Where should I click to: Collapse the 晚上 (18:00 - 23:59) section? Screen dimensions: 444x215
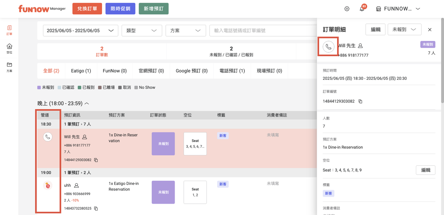[x=87, y=103]
